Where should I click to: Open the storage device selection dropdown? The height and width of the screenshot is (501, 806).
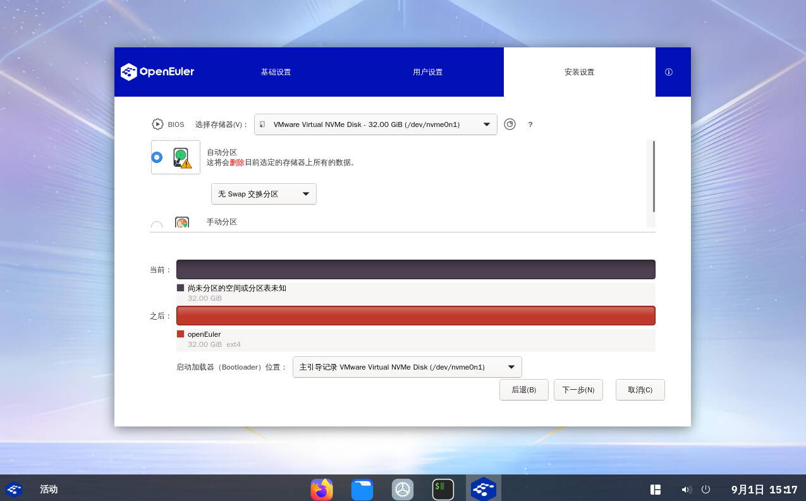tap(376, 124)
